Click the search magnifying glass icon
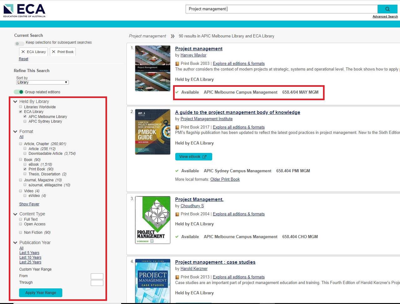This screenshot has height=304, width=400. pos(388,9)
